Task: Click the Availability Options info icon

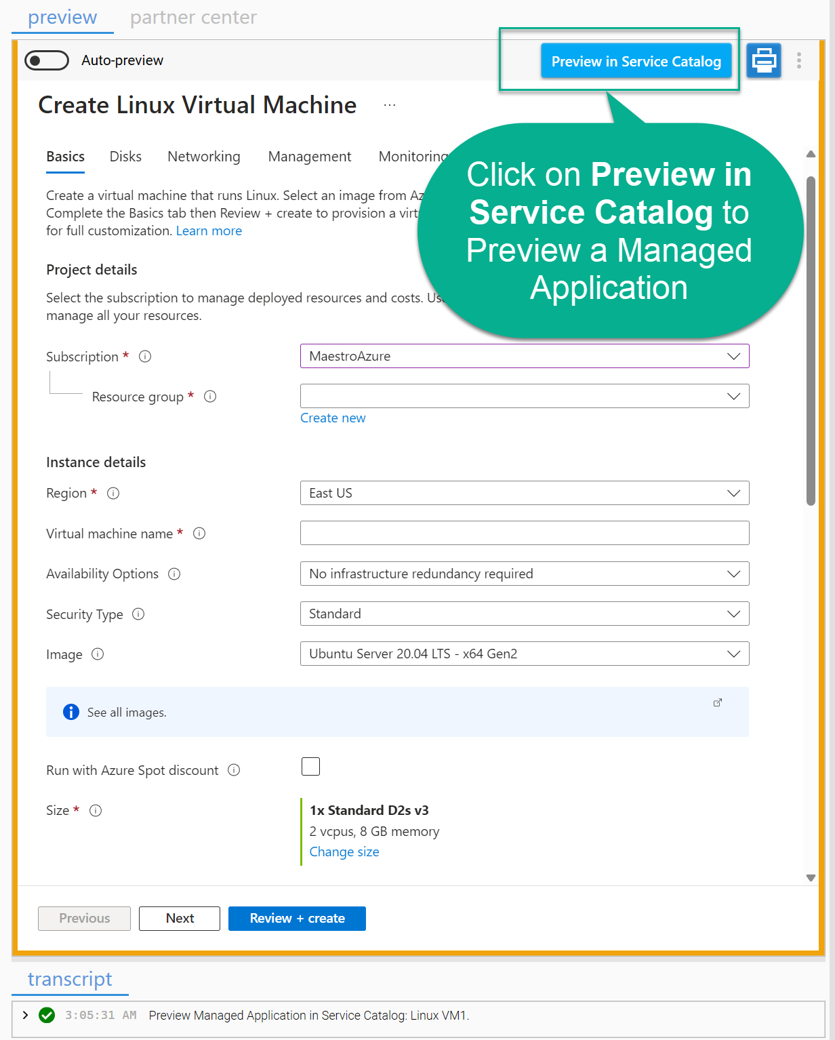Action: pos(174,574)
